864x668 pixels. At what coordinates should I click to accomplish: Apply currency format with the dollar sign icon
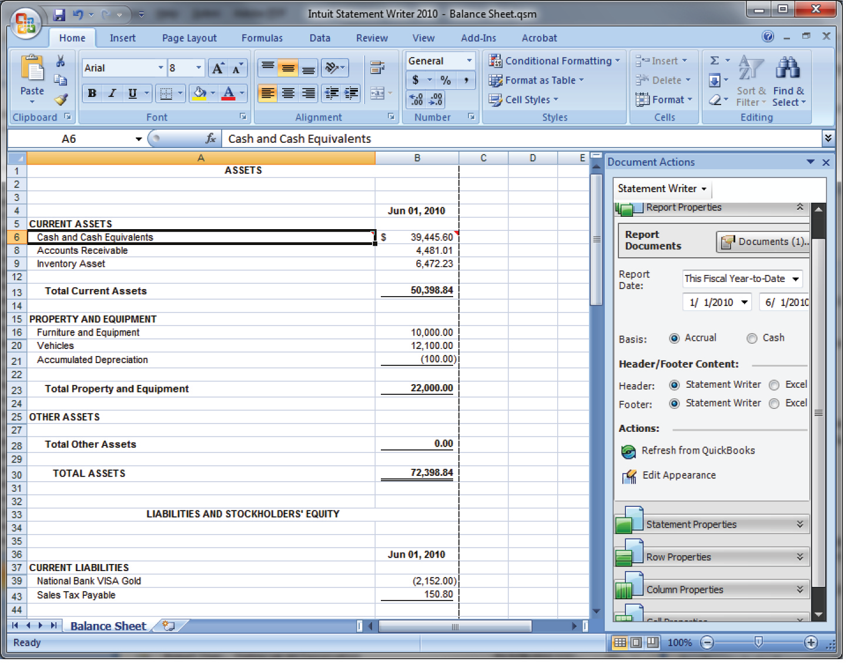point(416,80)
